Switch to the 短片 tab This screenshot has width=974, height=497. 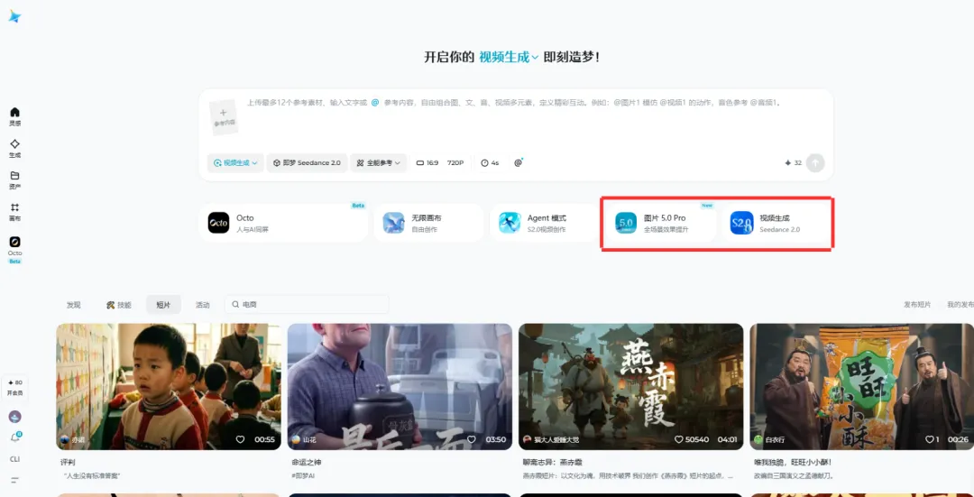click(x=163, y=305)
